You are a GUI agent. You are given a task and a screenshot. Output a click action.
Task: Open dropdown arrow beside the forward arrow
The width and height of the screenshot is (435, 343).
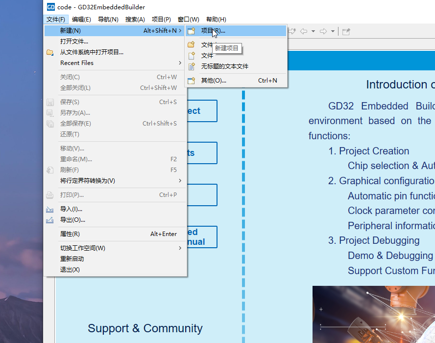[x=333, y=31]
